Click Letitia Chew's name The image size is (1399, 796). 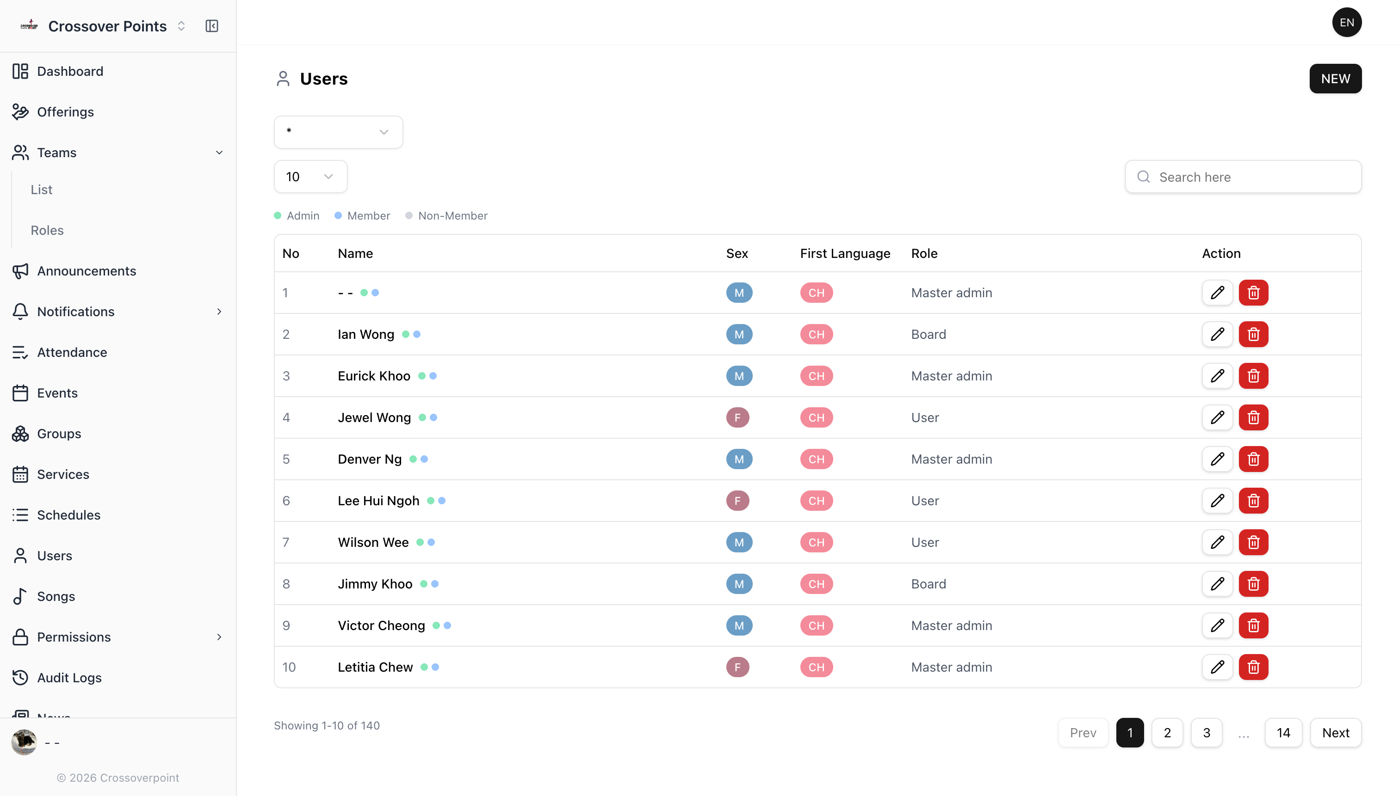click(375, 667)
